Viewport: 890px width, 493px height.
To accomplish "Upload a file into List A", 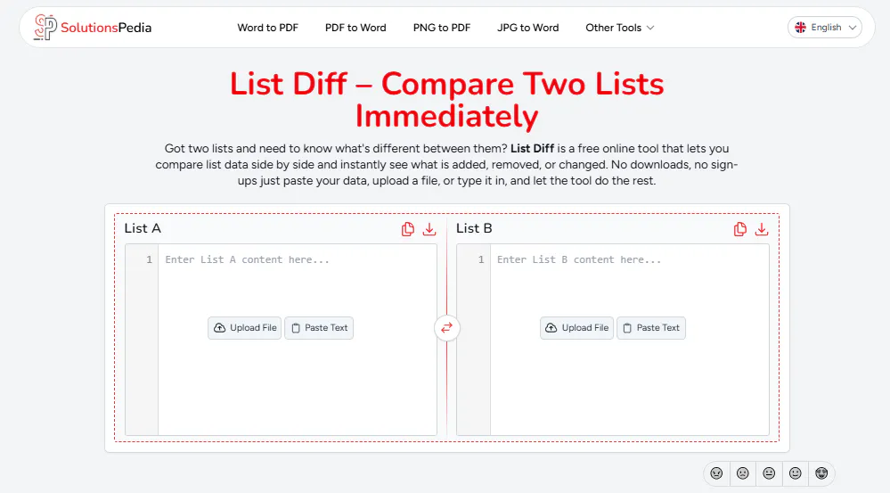I will [x=245, y=328].
